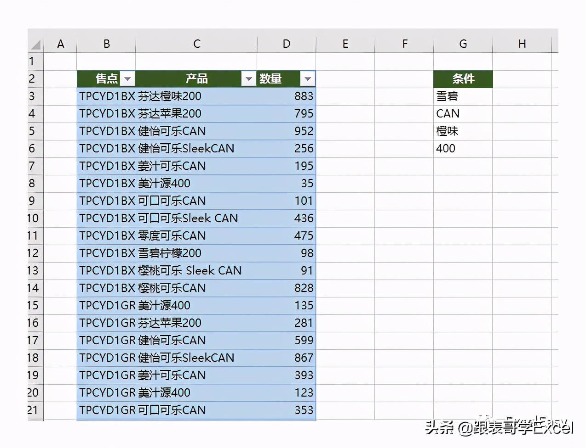Select column H header
Image resolution: width=586 pixels, height=448 pixels.
522,44
